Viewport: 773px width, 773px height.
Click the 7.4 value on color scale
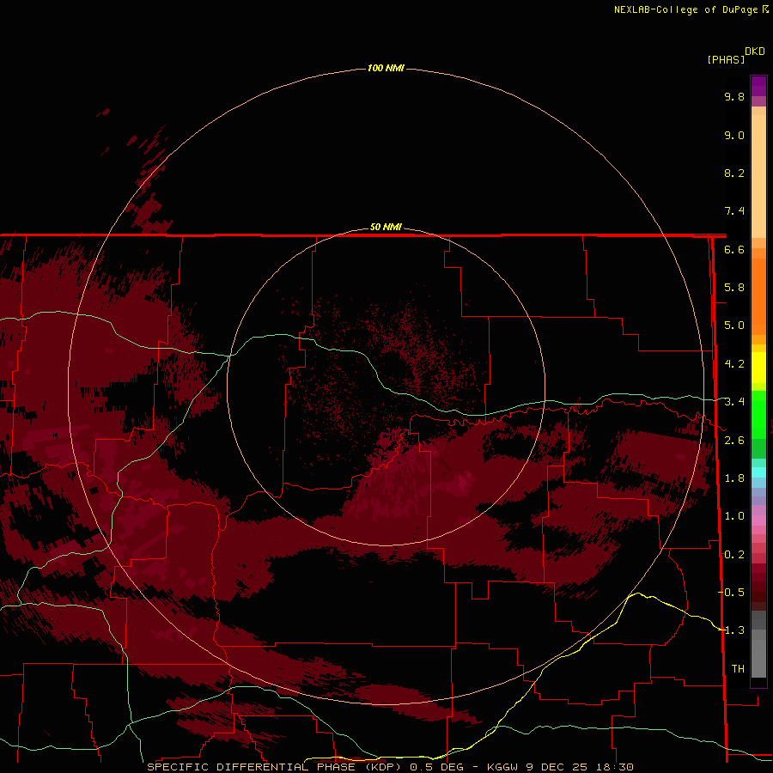734,211
